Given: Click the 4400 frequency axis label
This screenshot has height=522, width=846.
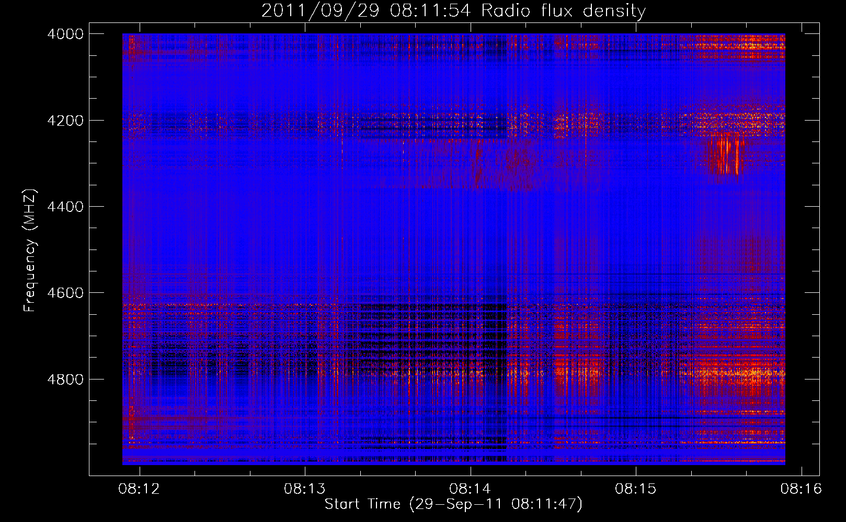Looking at the screenshot, I should point(65,207).
